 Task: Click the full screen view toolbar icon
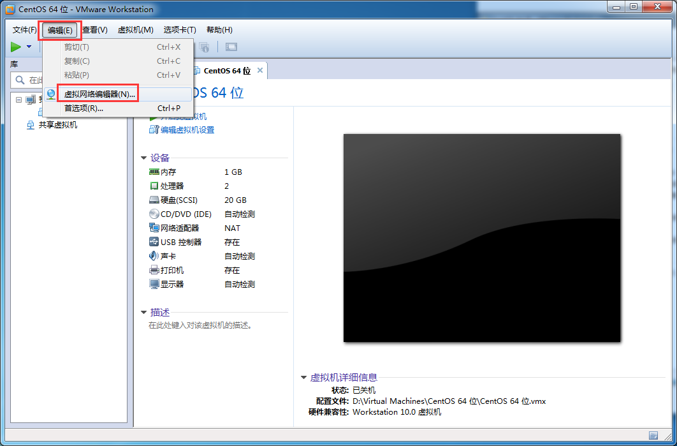click(231, 47)
